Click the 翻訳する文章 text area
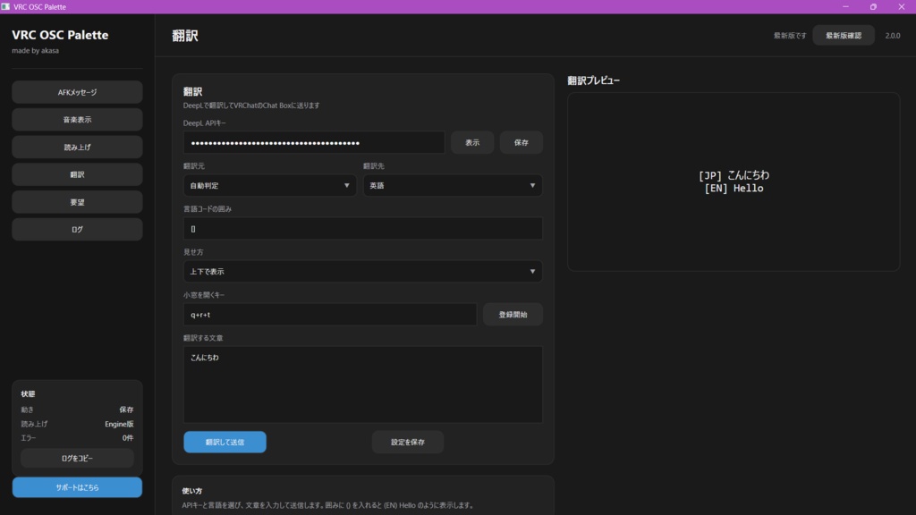 click(363, 384)
